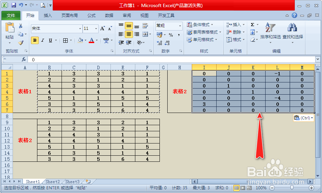Click the Clear eraser icon

[253, 40]
